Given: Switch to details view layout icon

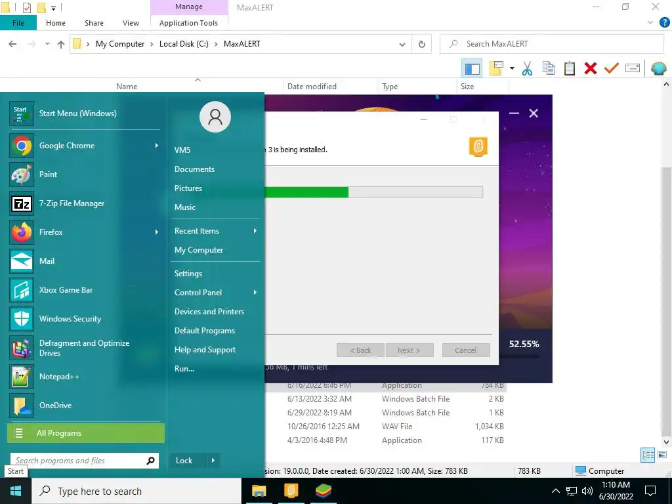Looking at the screenshot, I should (x=648, y=455).
